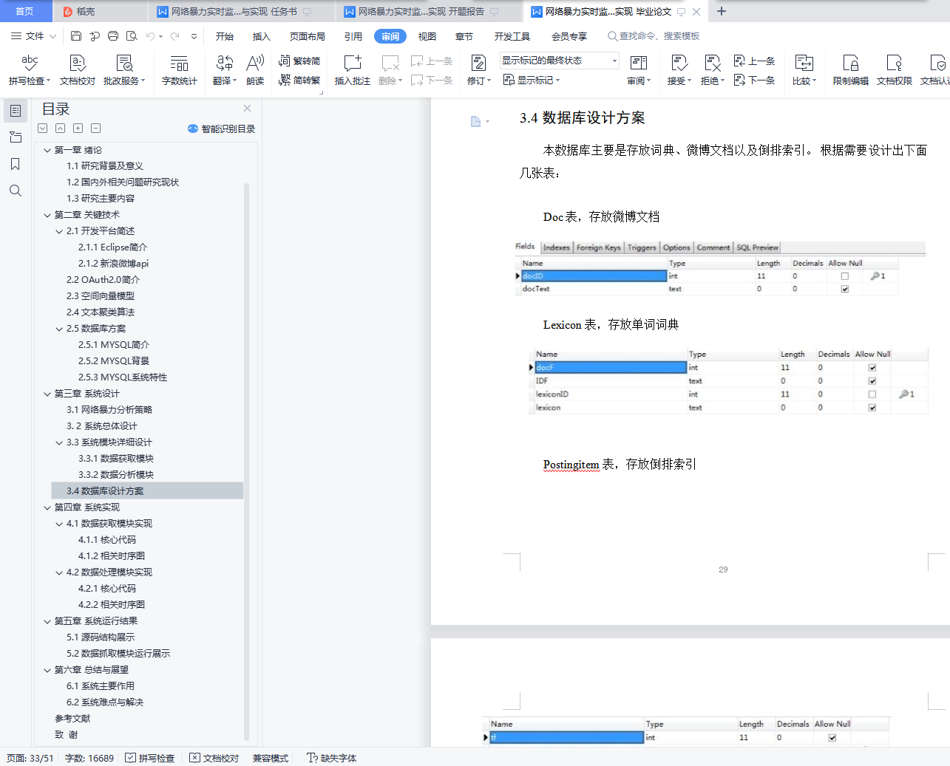Click 拼写检查 in the status bar

(x=150, y=758)
